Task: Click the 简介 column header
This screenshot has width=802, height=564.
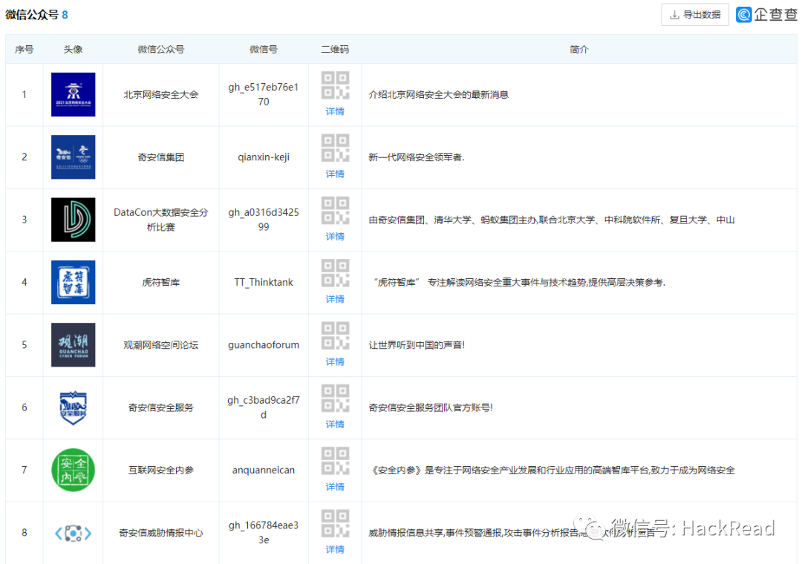Action: [x=579, y=50]
